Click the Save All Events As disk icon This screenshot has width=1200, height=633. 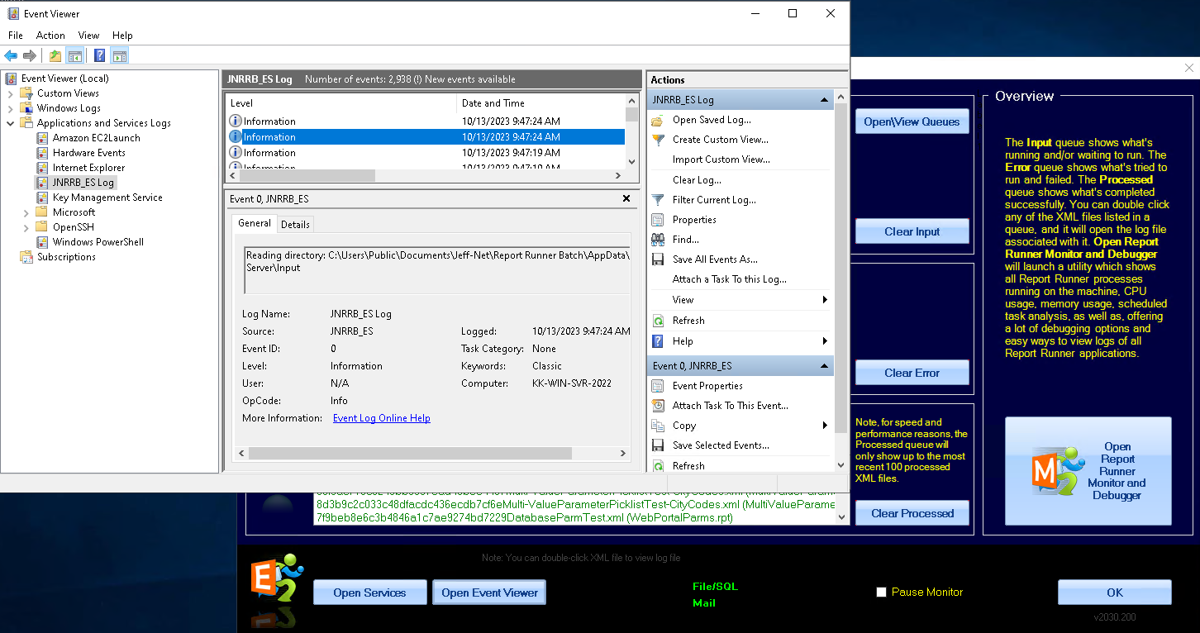pos(658,259)
